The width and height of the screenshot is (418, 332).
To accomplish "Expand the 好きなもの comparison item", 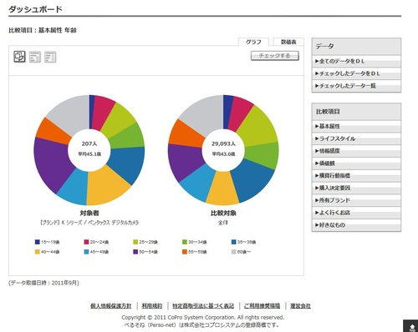I will pyautogui.click(x=356, y=225).
